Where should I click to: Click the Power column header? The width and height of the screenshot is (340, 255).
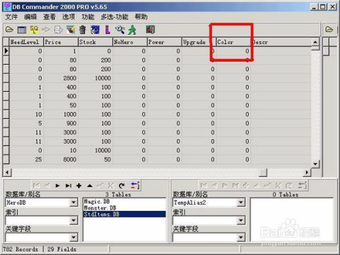165,42
